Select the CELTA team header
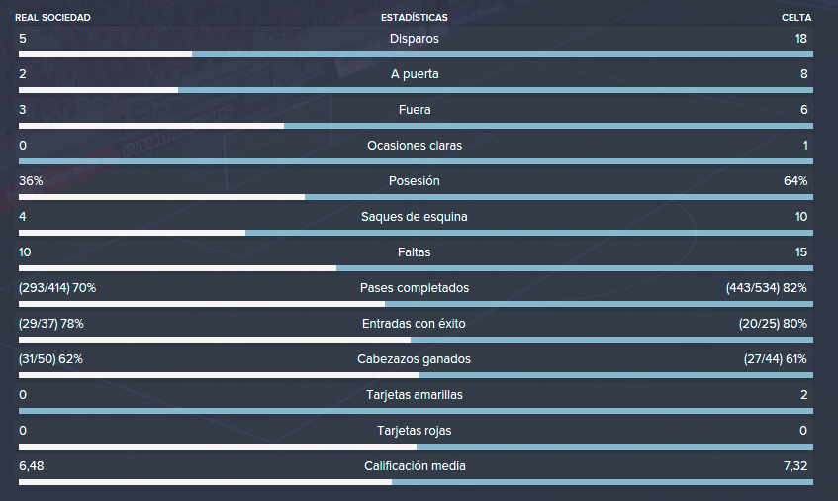The width and height of the screenshot is (838, 501). (x=796, y=18)
